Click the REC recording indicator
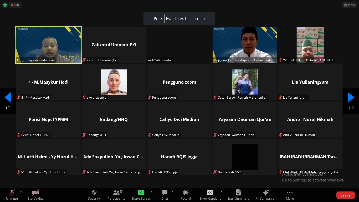Screen dimensions: 359x202 [15, 5]
